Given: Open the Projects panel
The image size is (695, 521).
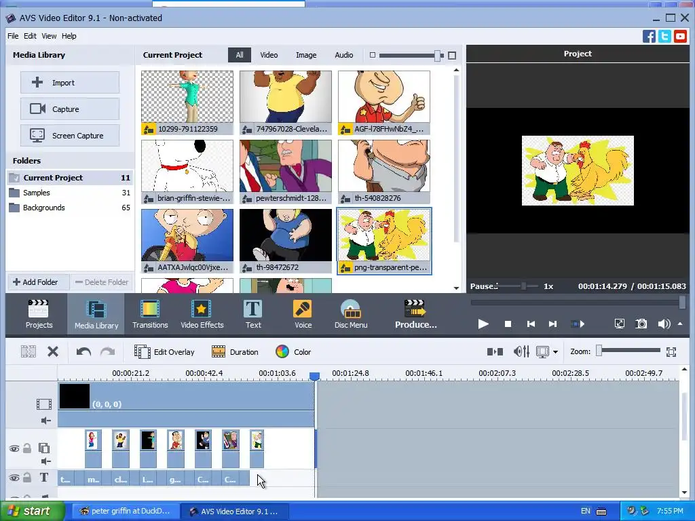Looking at the screenshot, I should tap(39, 314).
